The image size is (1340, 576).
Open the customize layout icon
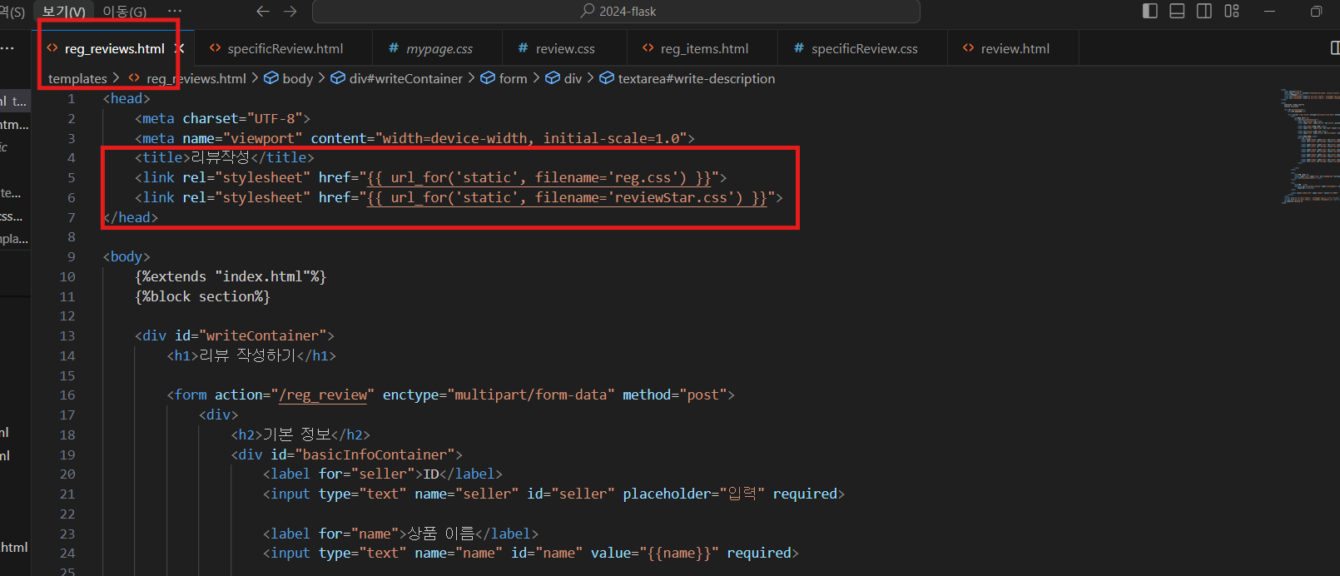(x=1232, y=11)
